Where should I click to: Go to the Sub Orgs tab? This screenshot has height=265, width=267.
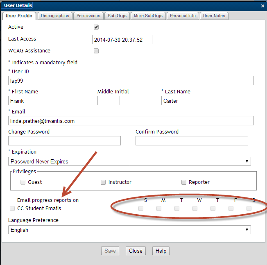pos(117,16)
